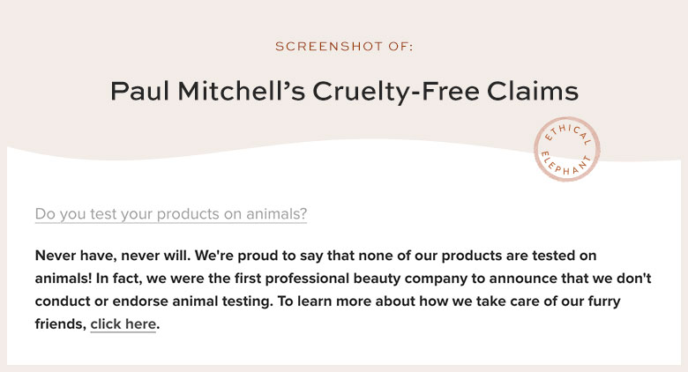The width and height of the screenshot is (688, 372).
Task: Click the word "animals!" in the paragraph
Action: coord(64,279)
